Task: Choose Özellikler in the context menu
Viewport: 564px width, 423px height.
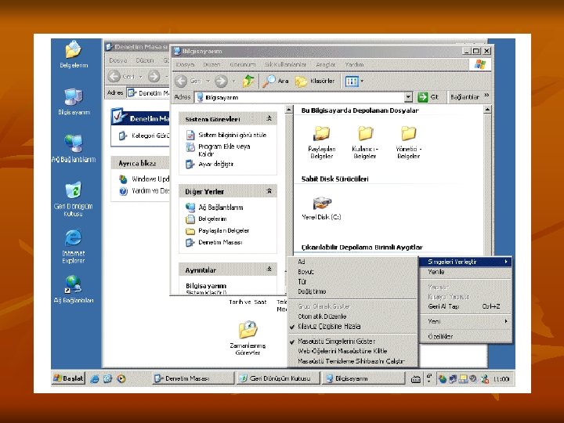Action: (466, 337)
